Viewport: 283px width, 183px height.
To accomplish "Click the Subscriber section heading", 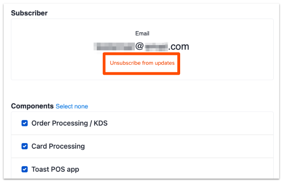I will point(29,13).
